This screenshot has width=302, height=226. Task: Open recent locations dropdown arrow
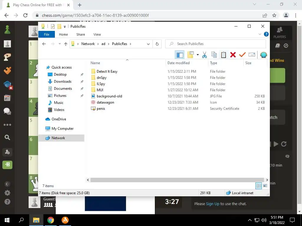pos(60,44)
